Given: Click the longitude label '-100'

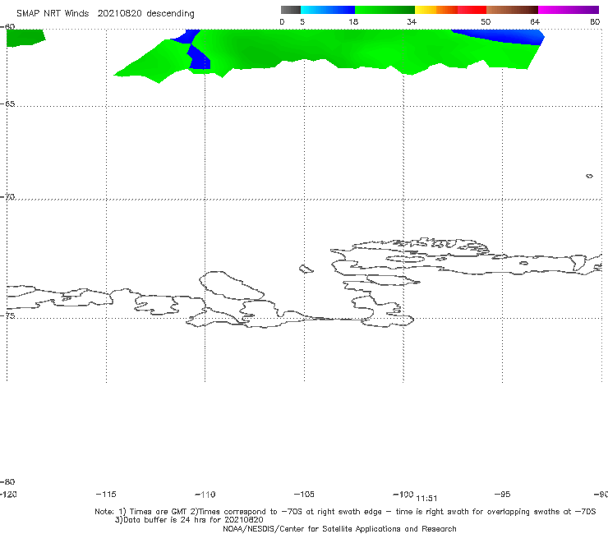Looking at the screenshot, I should (x=403, y=495).
